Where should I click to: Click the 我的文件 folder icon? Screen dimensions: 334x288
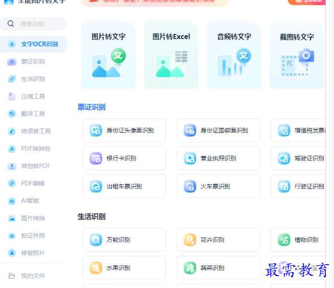[x=12, y=276]
